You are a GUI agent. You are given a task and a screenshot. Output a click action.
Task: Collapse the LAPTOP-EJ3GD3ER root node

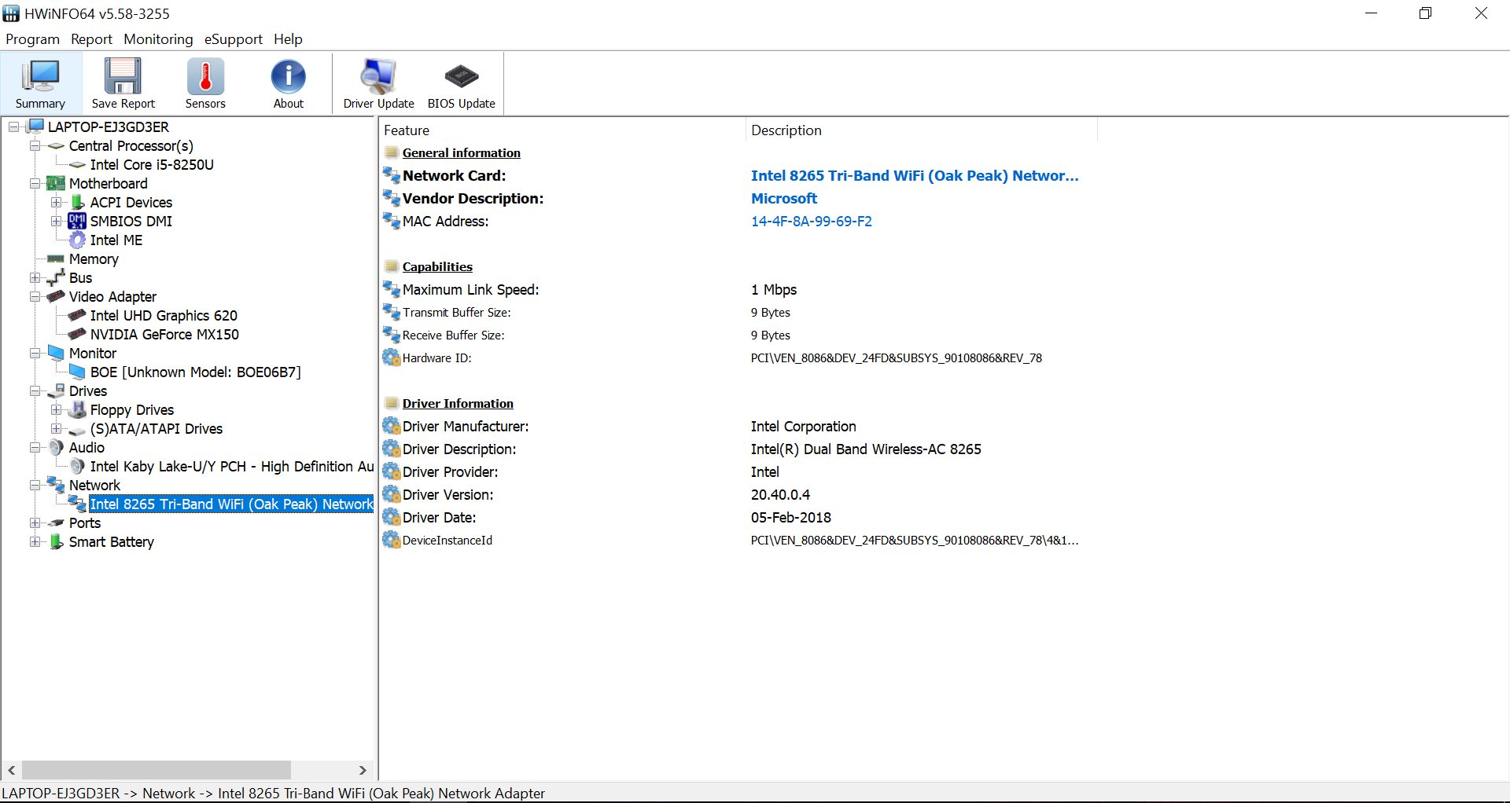(x=14, y=126)
